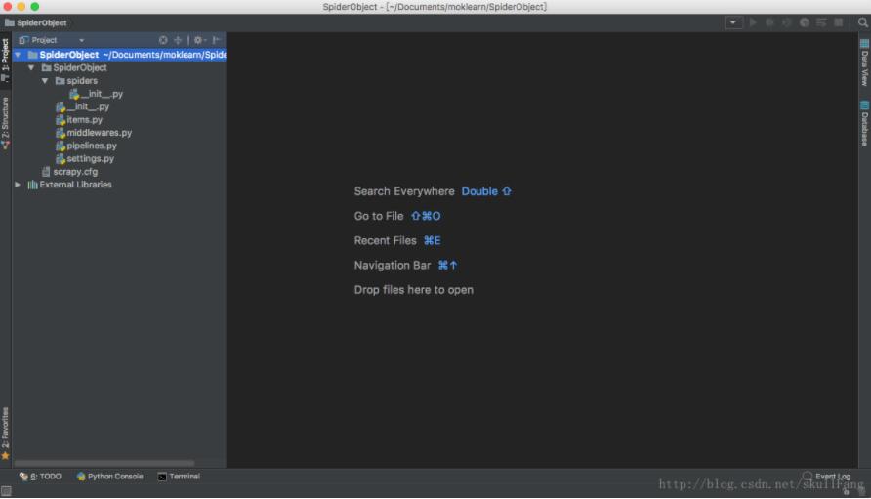Open the run configuration dropdown
871x499 pixels.
(x=733, y=22)
